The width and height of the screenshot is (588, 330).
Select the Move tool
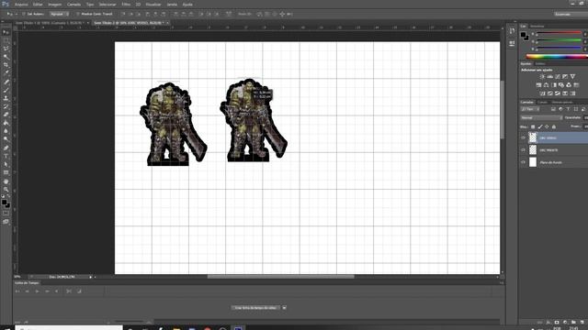point(6,33)
